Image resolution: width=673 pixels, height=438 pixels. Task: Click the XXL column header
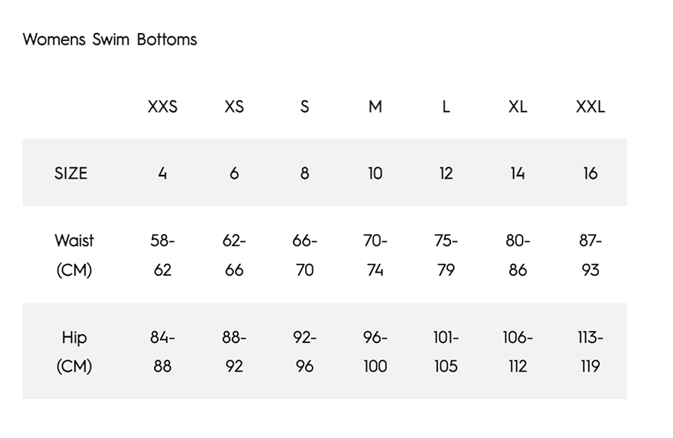click(590, 107)
